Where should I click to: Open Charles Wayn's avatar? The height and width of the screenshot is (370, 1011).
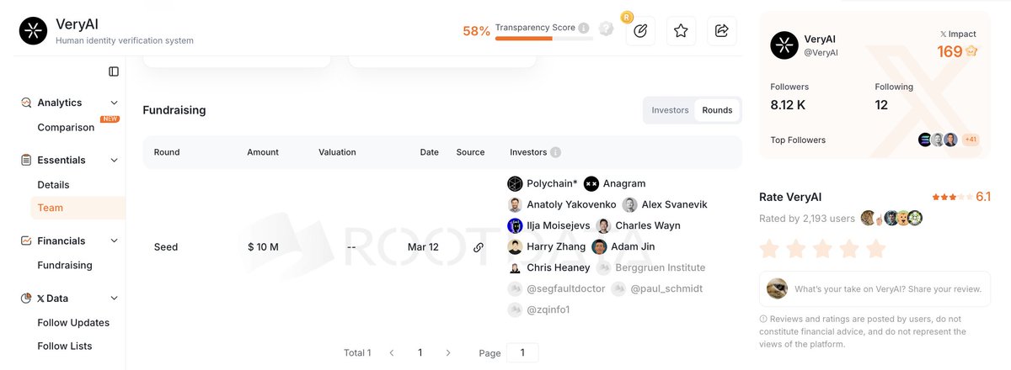point(603,225)
